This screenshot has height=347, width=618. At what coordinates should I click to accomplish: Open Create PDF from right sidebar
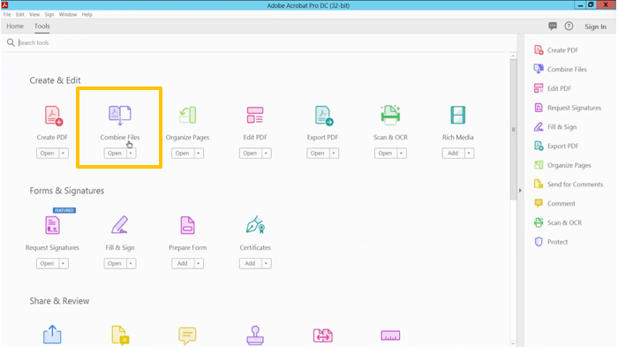point(556,50)
